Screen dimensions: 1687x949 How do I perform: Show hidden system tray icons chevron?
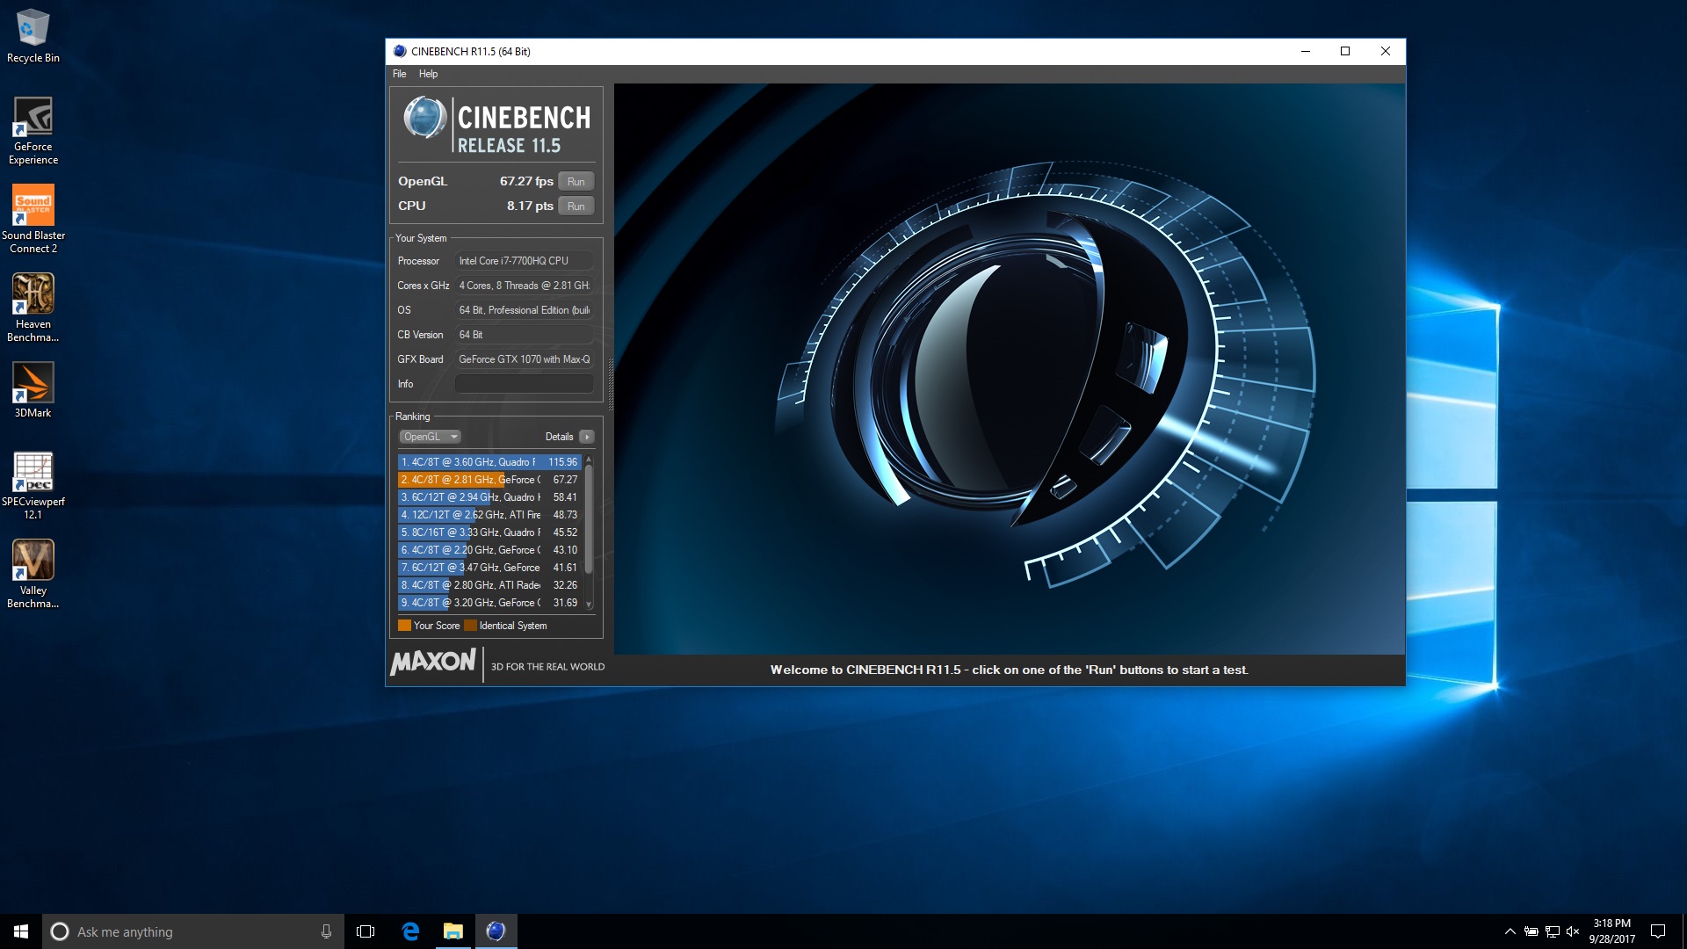[1510, 931]
